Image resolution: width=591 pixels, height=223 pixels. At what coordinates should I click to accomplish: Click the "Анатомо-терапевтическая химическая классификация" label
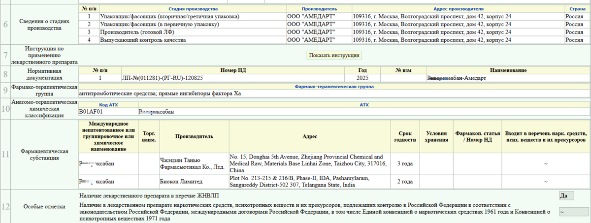tap(43, 108)
